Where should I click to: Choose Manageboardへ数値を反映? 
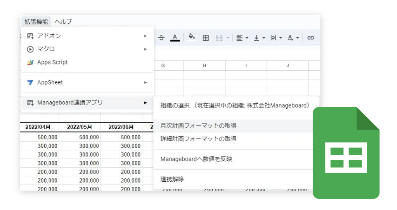point(233,159)
